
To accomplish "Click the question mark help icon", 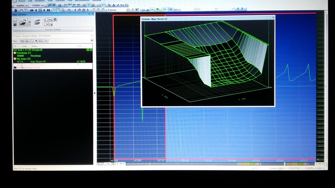I will (x=133, y=10).
